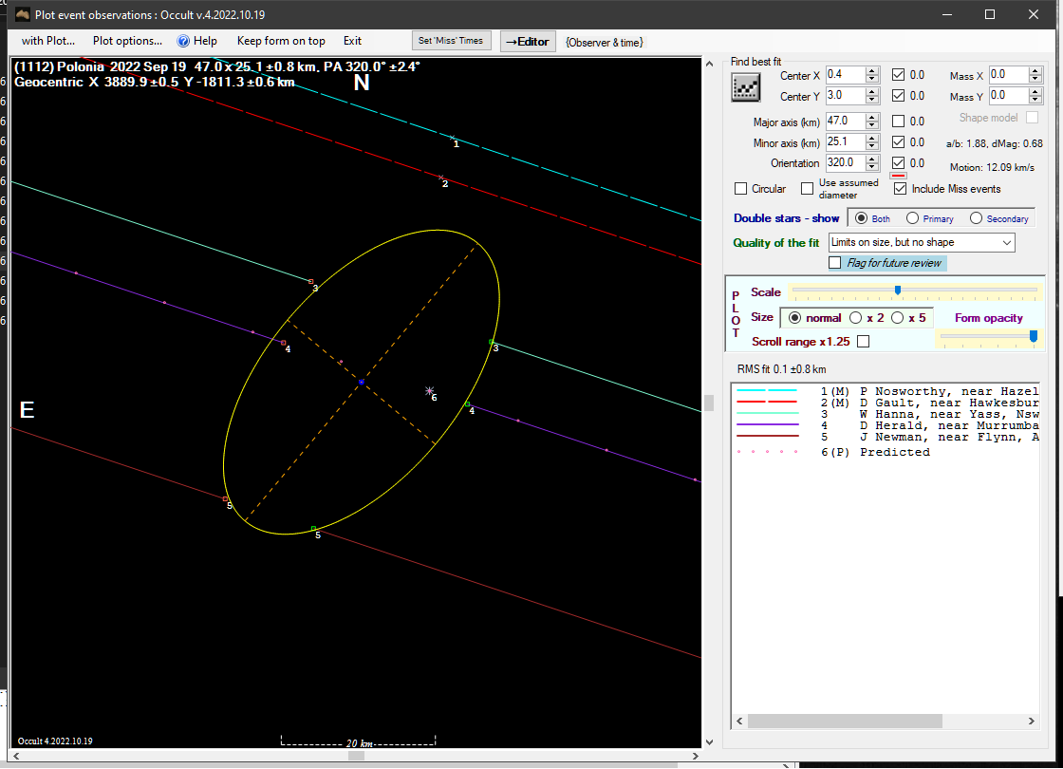Decrease Minor axis with down spinner
1063x769 pixels.
pyautogui.click(x=872, y=146)
